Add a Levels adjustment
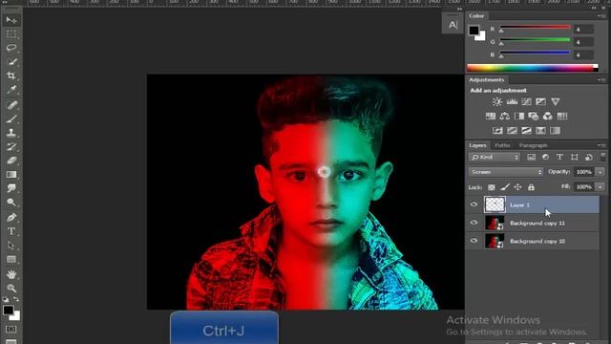The image size is (611, 344). pos(512,102)
